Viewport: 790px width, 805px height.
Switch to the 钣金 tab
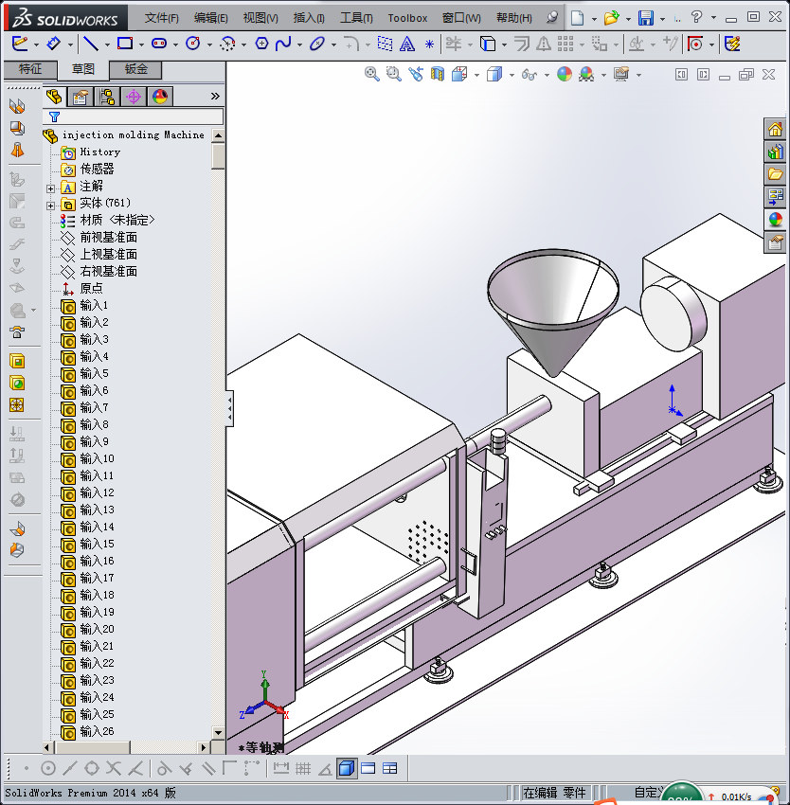pos(135,69)
